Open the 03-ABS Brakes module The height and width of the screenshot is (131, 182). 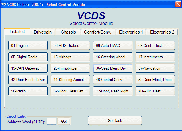(x=70, y=45)
